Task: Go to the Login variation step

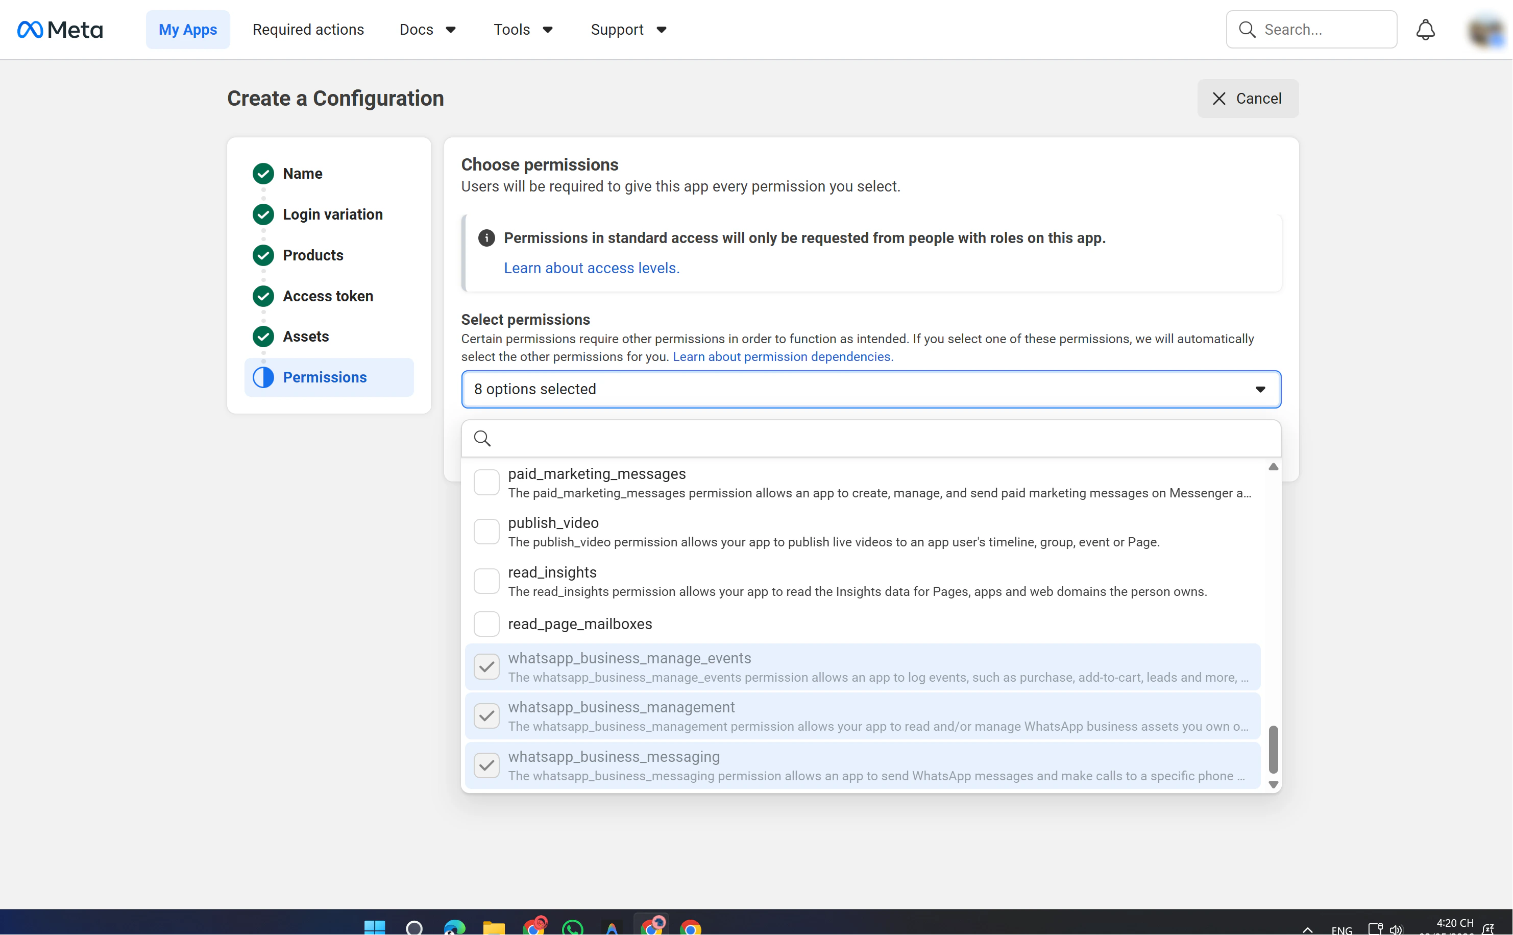Action: click(332, 214)
